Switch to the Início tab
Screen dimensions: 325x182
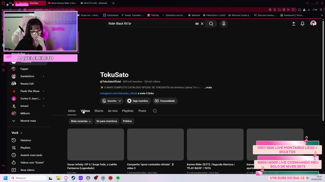point(72,111)
